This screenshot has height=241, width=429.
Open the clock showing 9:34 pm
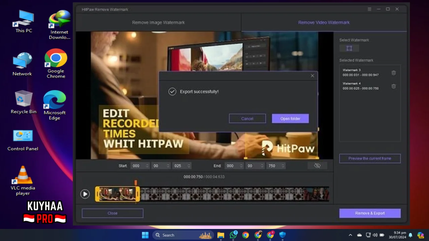tap(397, 235)
